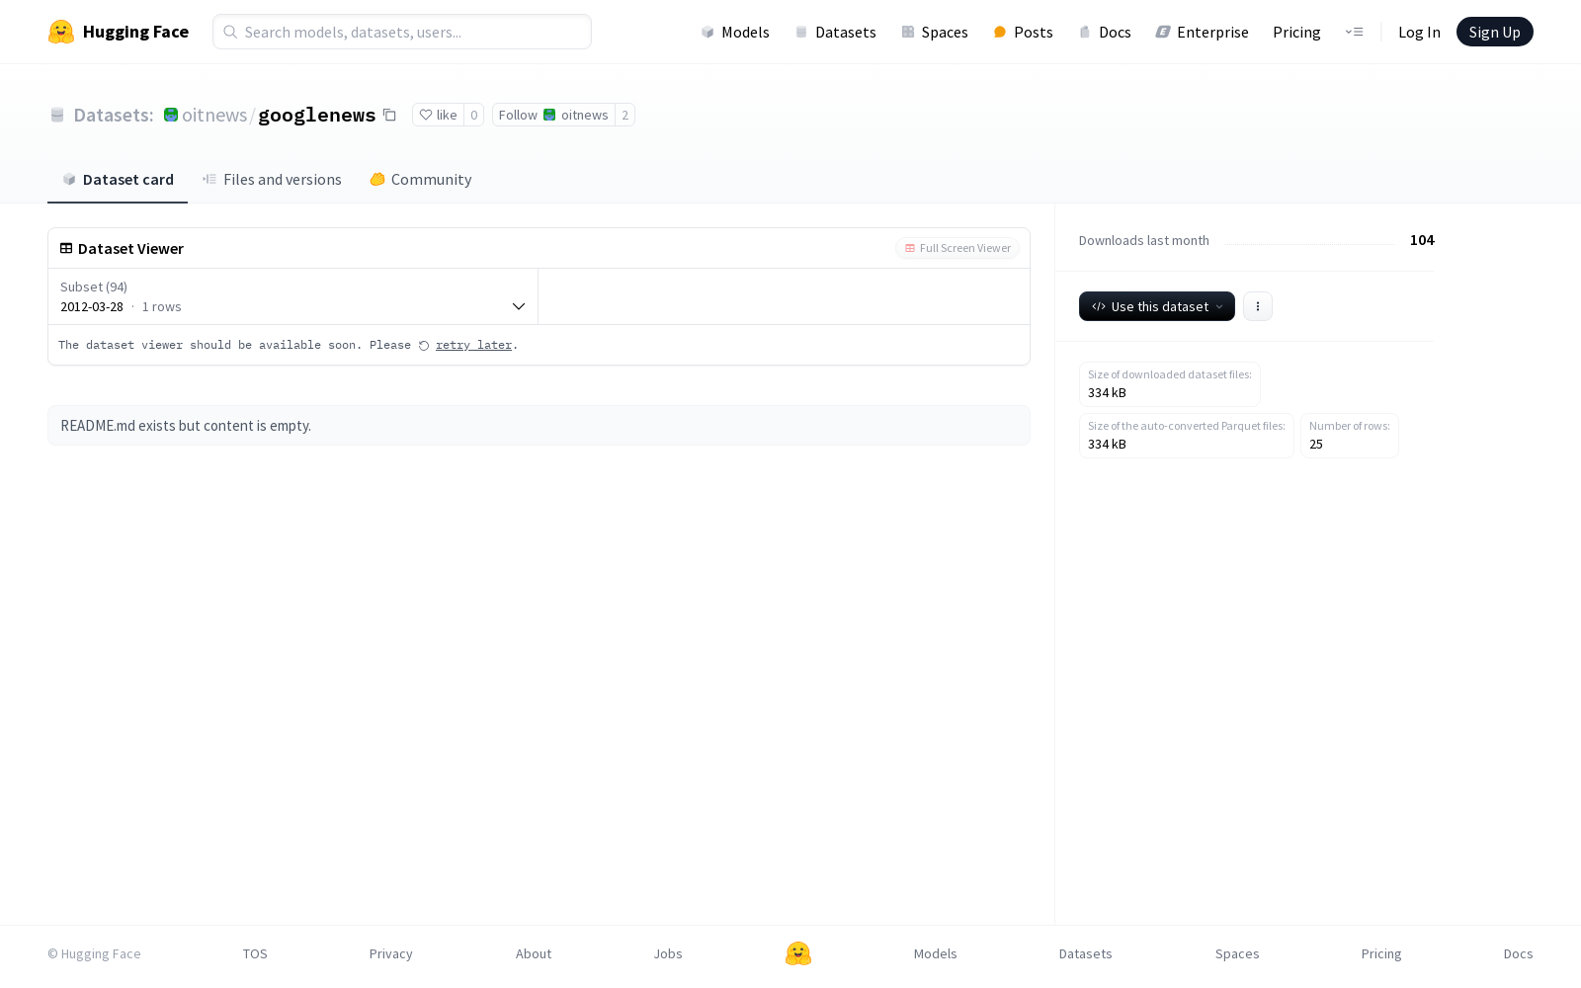Click the Hugging Face logo in header
This screenshot has width=1581, height=988.
pos(118,32)
